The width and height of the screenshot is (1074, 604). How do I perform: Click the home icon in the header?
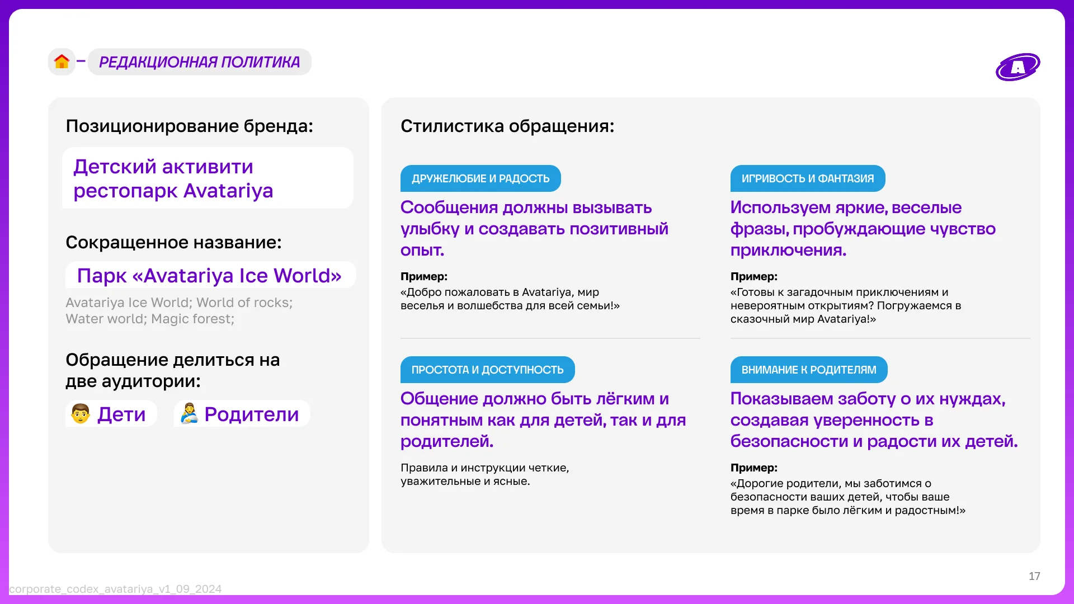click(62, 62)
